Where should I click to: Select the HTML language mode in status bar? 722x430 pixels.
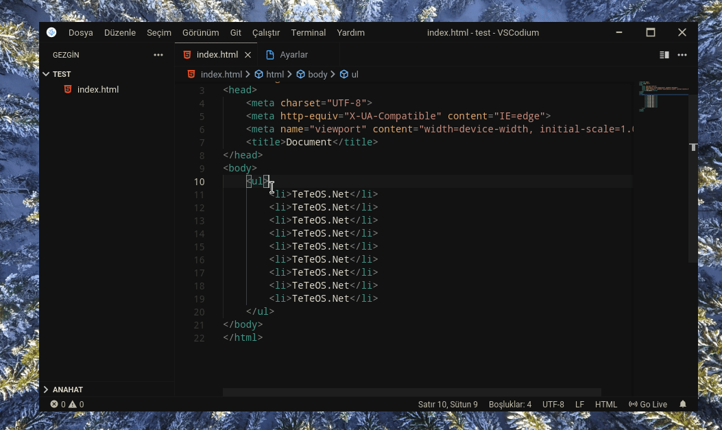coord(606,404)
